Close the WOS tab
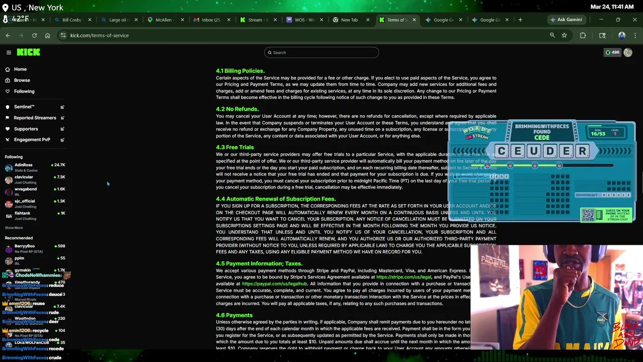Image resolution: width=643 pixels, height=362 pixels. pos(321,20)
